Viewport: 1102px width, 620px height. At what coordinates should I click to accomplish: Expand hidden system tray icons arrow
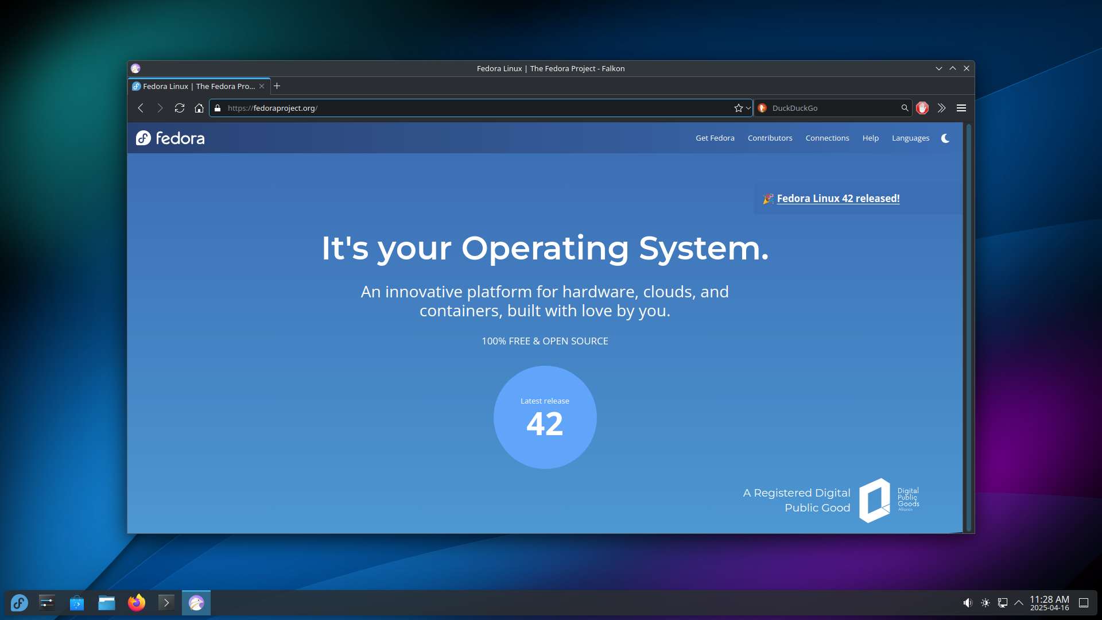[1019, 603]
